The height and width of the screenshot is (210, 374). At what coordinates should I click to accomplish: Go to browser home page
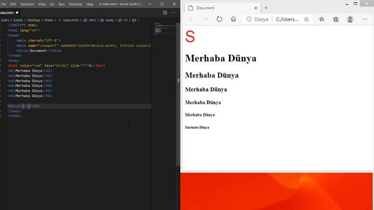click(x=233, y=19)
